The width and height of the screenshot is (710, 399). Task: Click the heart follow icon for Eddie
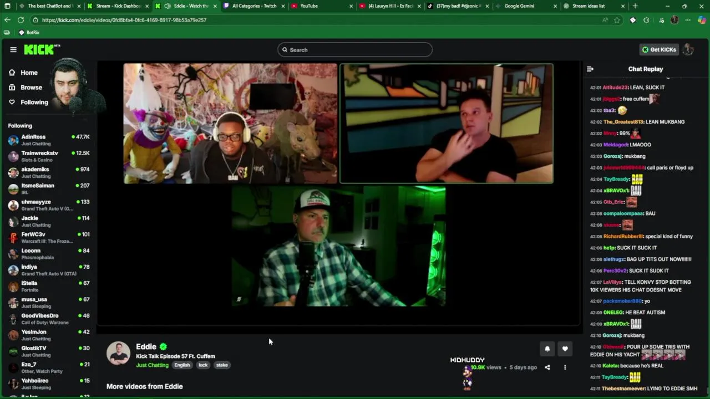pos(565,349)
